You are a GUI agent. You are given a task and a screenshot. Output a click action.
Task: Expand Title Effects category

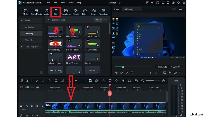point(31,40)
